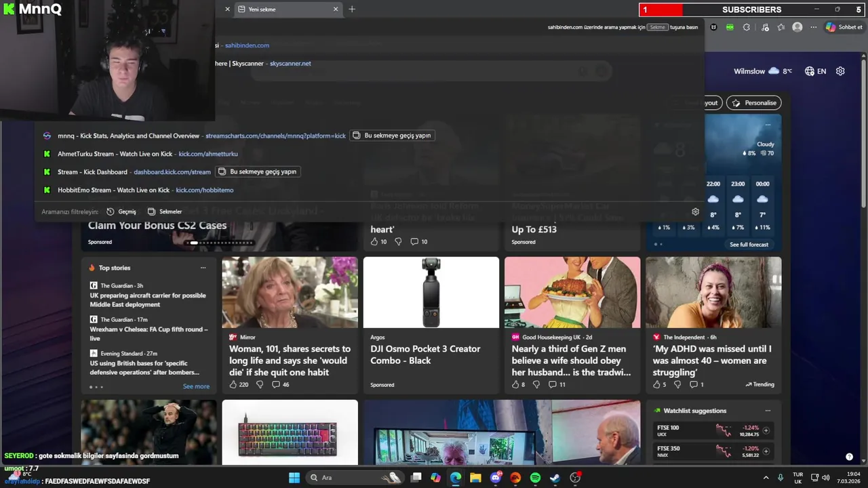Open the sahibinden.com suggestion link
Screen dimensions: 868x488
pyautogui.click(x=247, y=45)
